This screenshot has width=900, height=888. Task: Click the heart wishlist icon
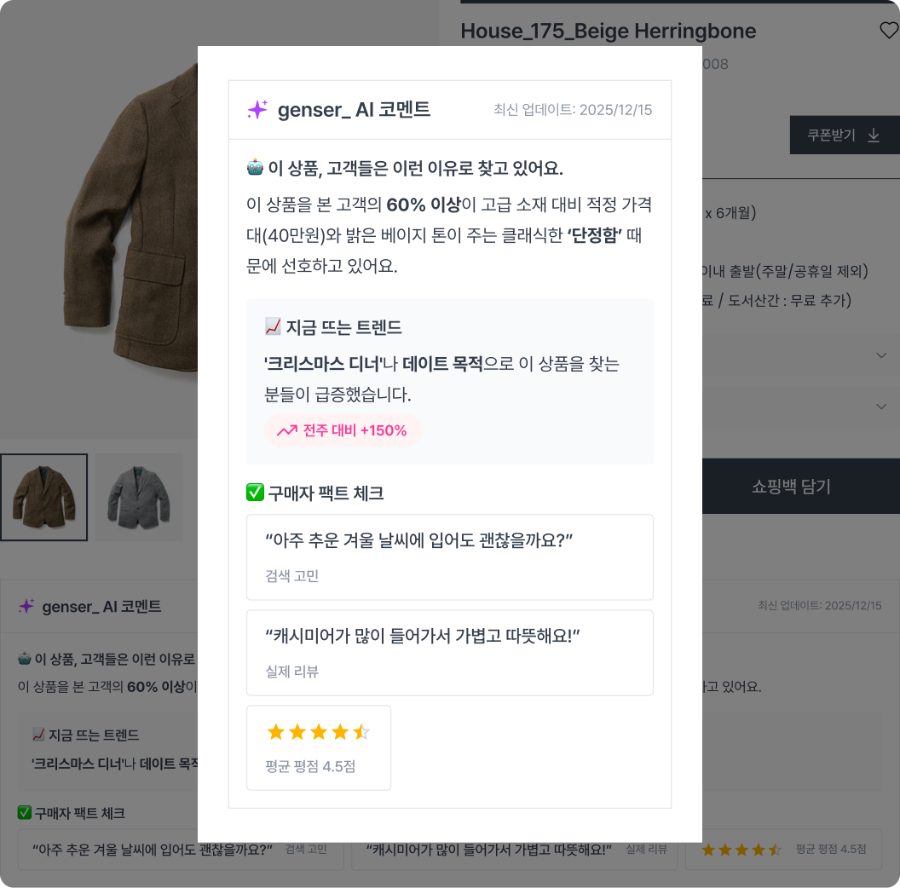pyautogui.click(x=889, y=30)
